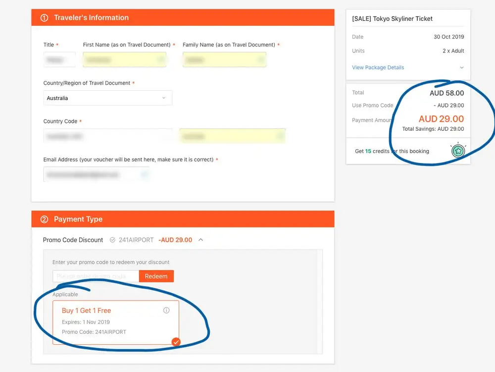Open the Title dropdown field

tap(59, 59)
